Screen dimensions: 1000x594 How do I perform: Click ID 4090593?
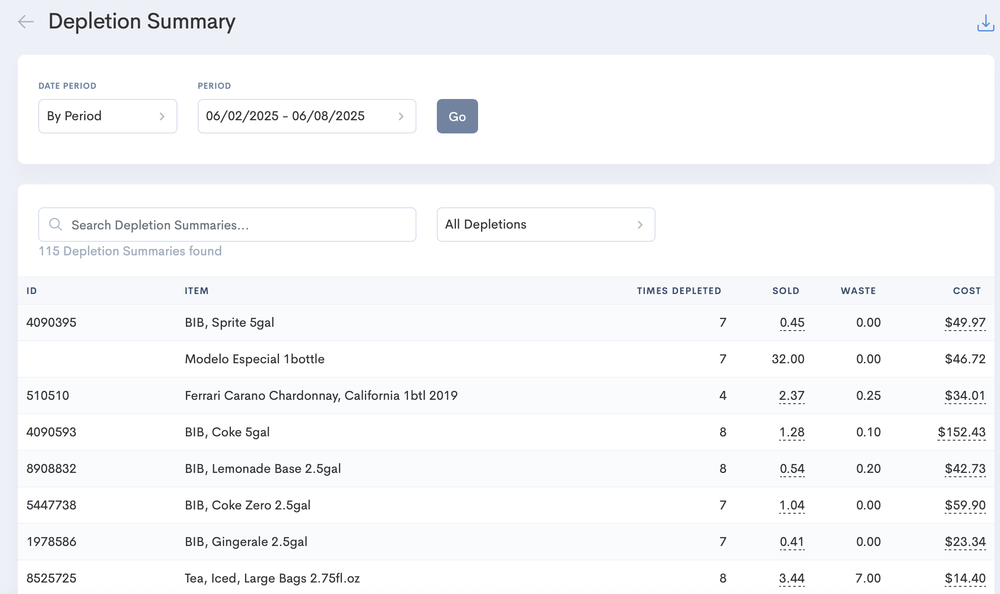coord(51,432)
